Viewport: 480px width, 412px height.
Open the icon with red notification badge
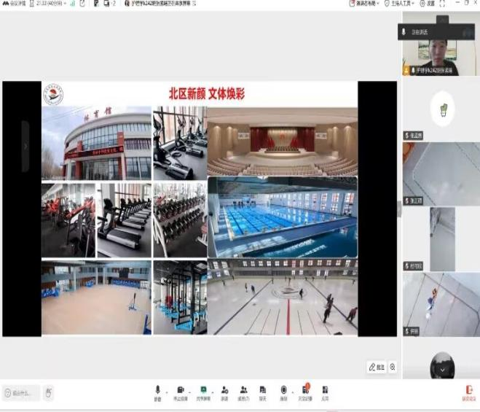[305, 392]
